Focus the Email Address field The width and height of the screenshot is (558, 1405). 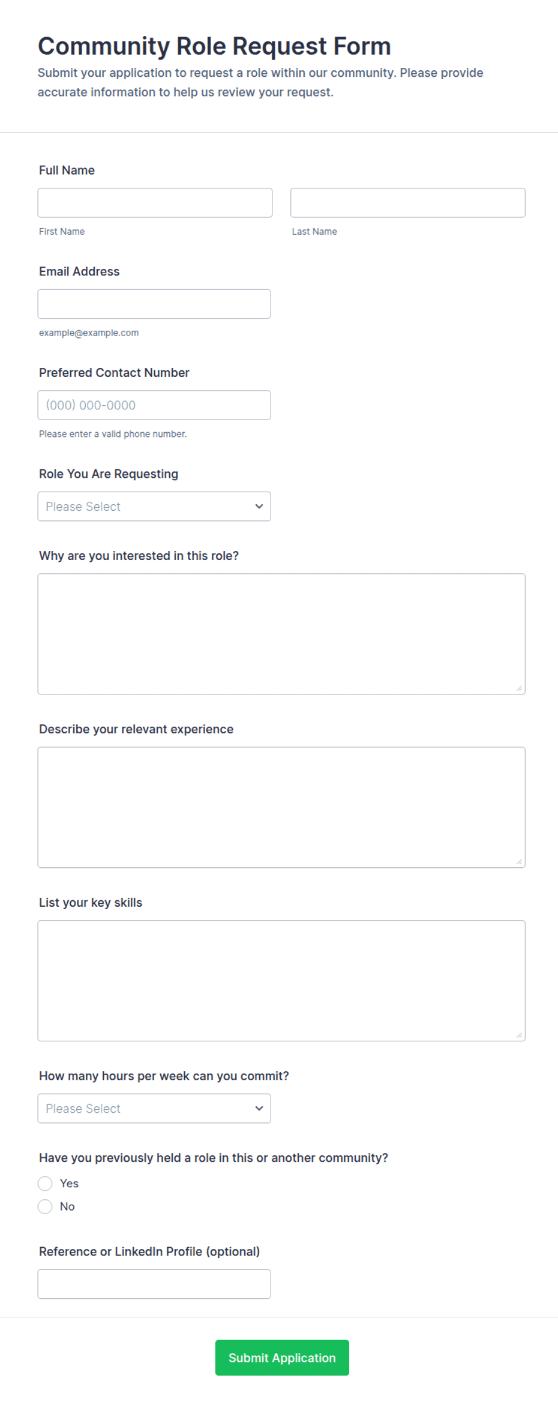click(x=154, y=304)
